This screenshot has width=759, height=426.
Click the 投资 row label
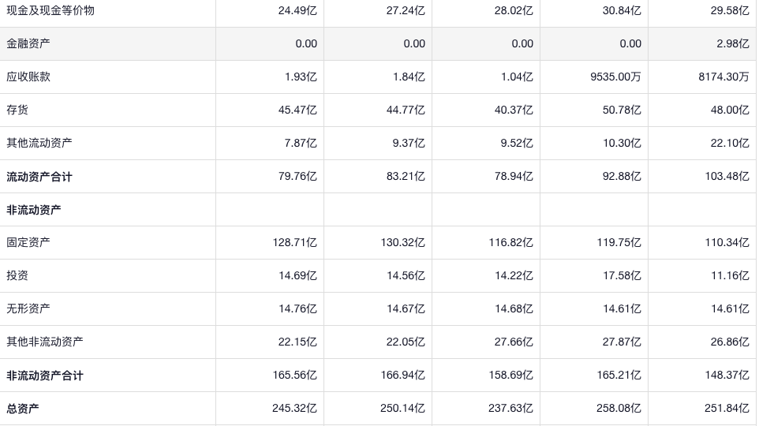[17, 275]
